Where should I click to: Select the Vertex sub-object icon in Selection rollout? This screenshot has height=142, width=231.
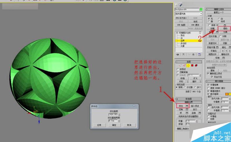coord(180,66)
